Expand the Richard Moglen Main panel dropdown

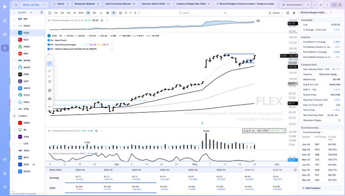tap(331, 13)
